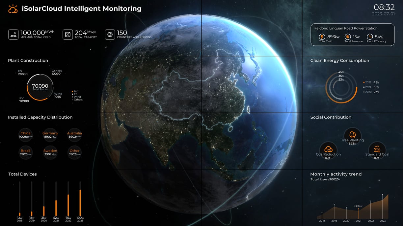The image size is (403, 226).
Task: Click the ES 20090 chart label
Action: tap(23, 73)
